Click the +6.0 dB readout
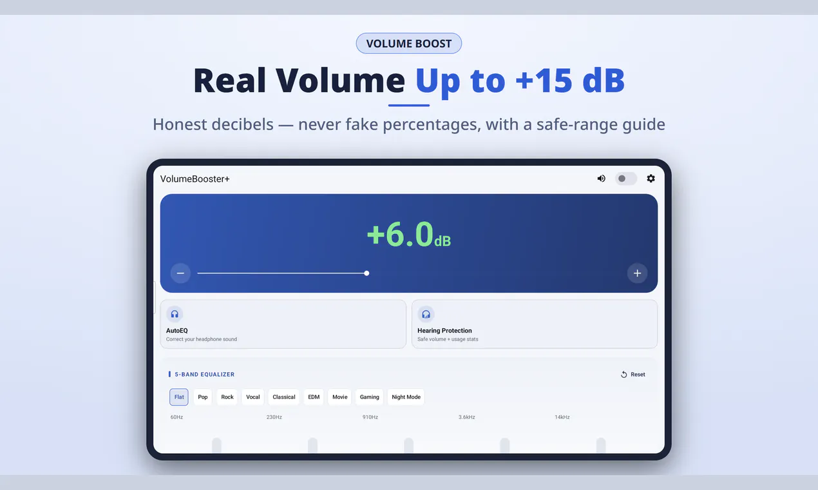This screenshot has height=490, width=818. tap(409, 234)
